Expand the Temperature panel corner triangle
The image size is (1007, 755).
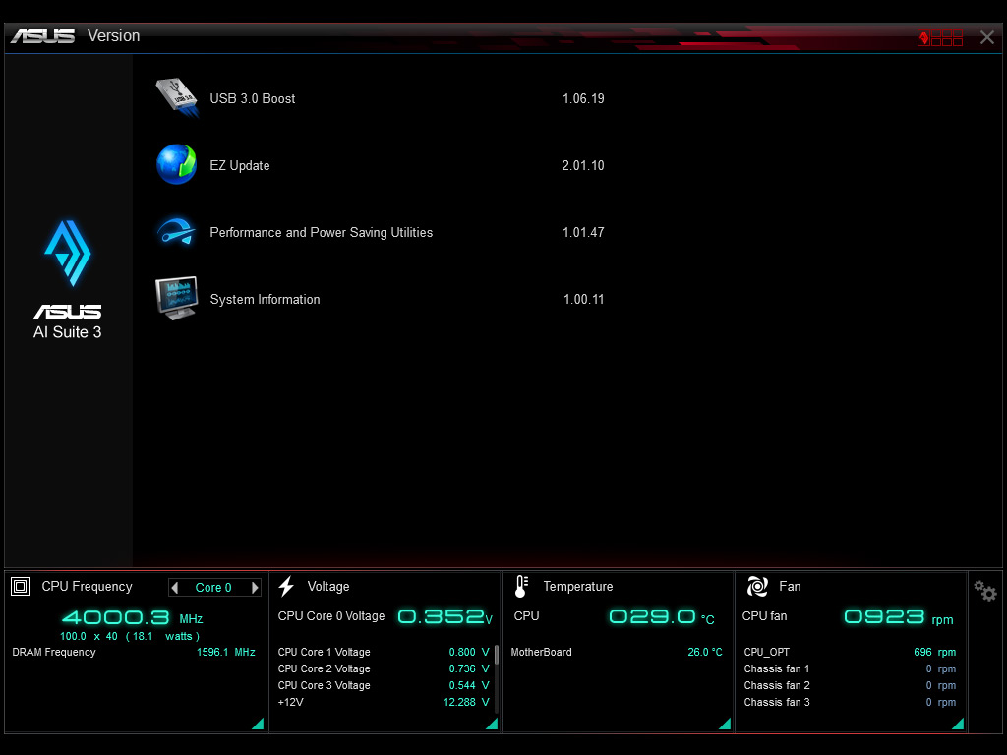tap(725, 724)
